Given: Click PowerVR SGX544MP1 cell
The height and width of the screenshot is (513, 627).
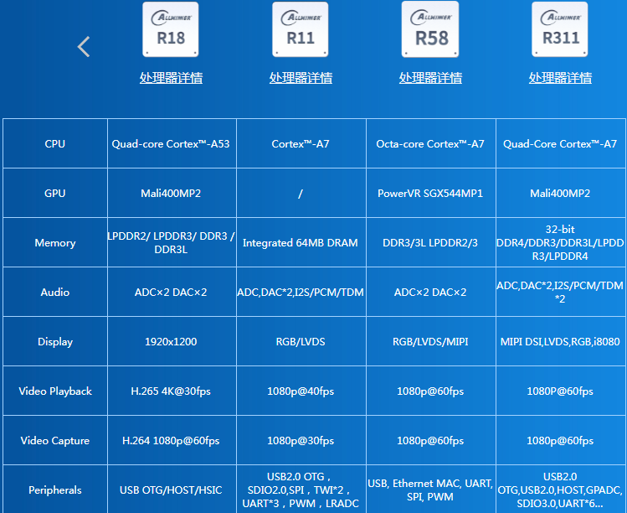Looking at the screenshot, I should tap(431, 193).
